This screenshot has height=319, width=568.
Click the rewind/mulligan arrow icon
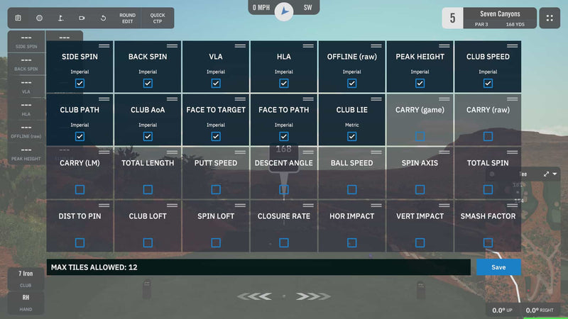pos(103,18)
